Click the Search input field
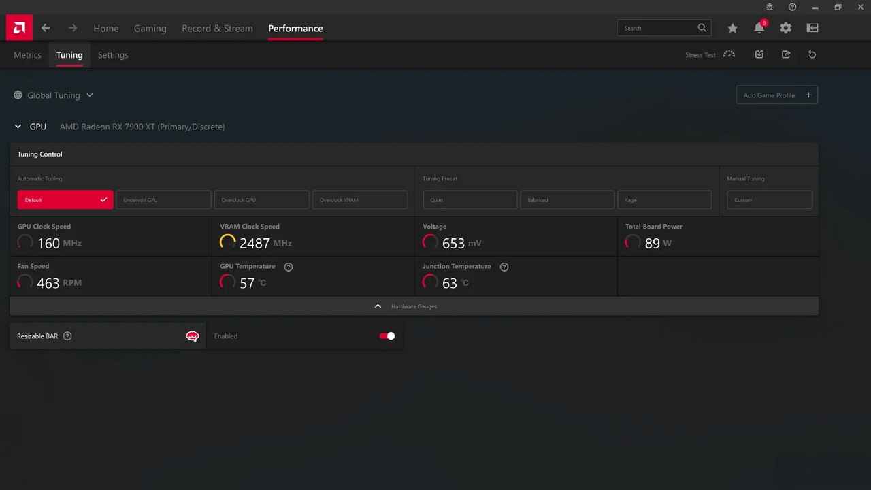The image size is (871, 490). [x=657, y=28]
